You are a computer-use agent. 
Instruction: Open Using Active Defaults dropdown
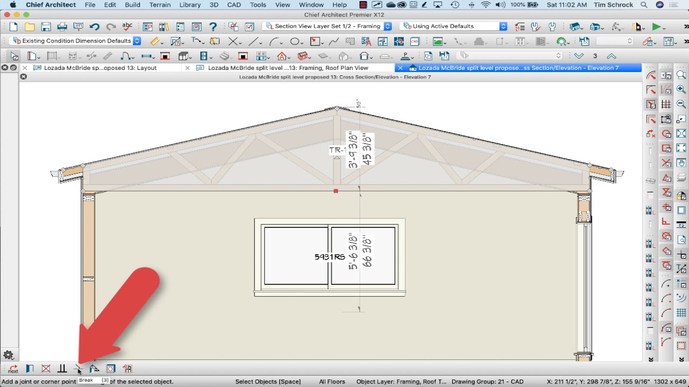coord(454,26)
